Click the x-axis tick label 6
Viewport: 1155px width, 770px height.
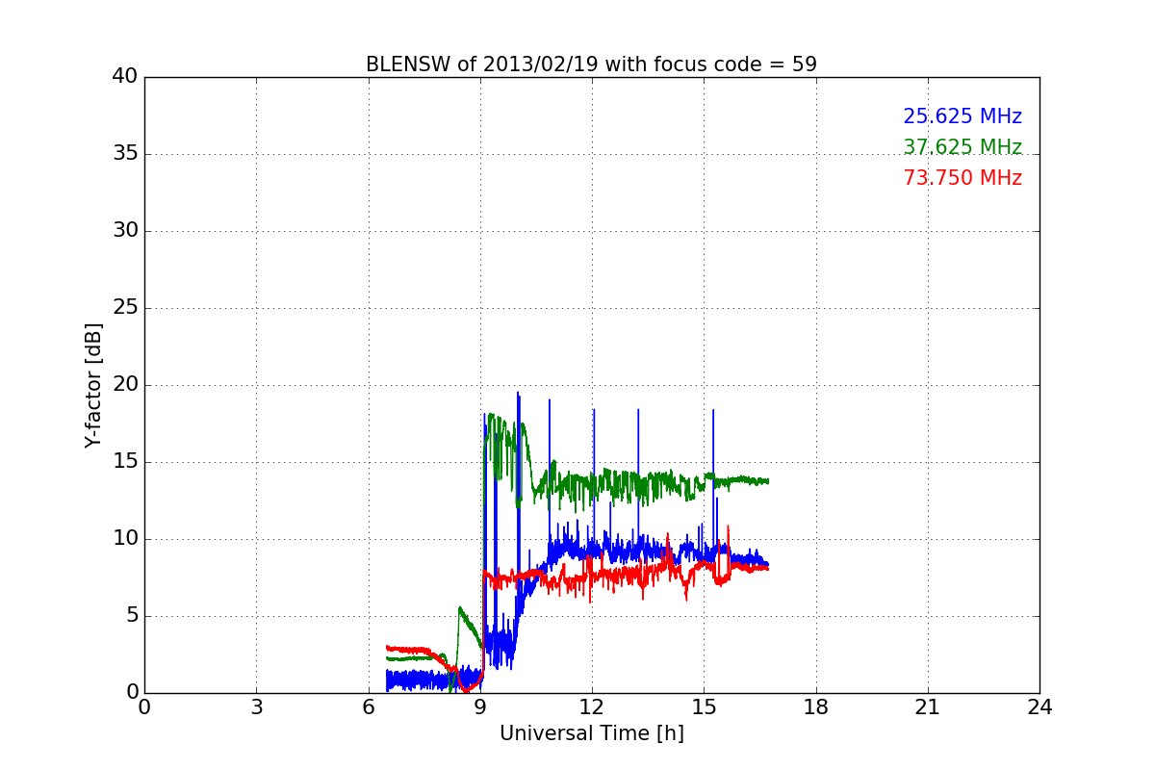coord(368,706)
